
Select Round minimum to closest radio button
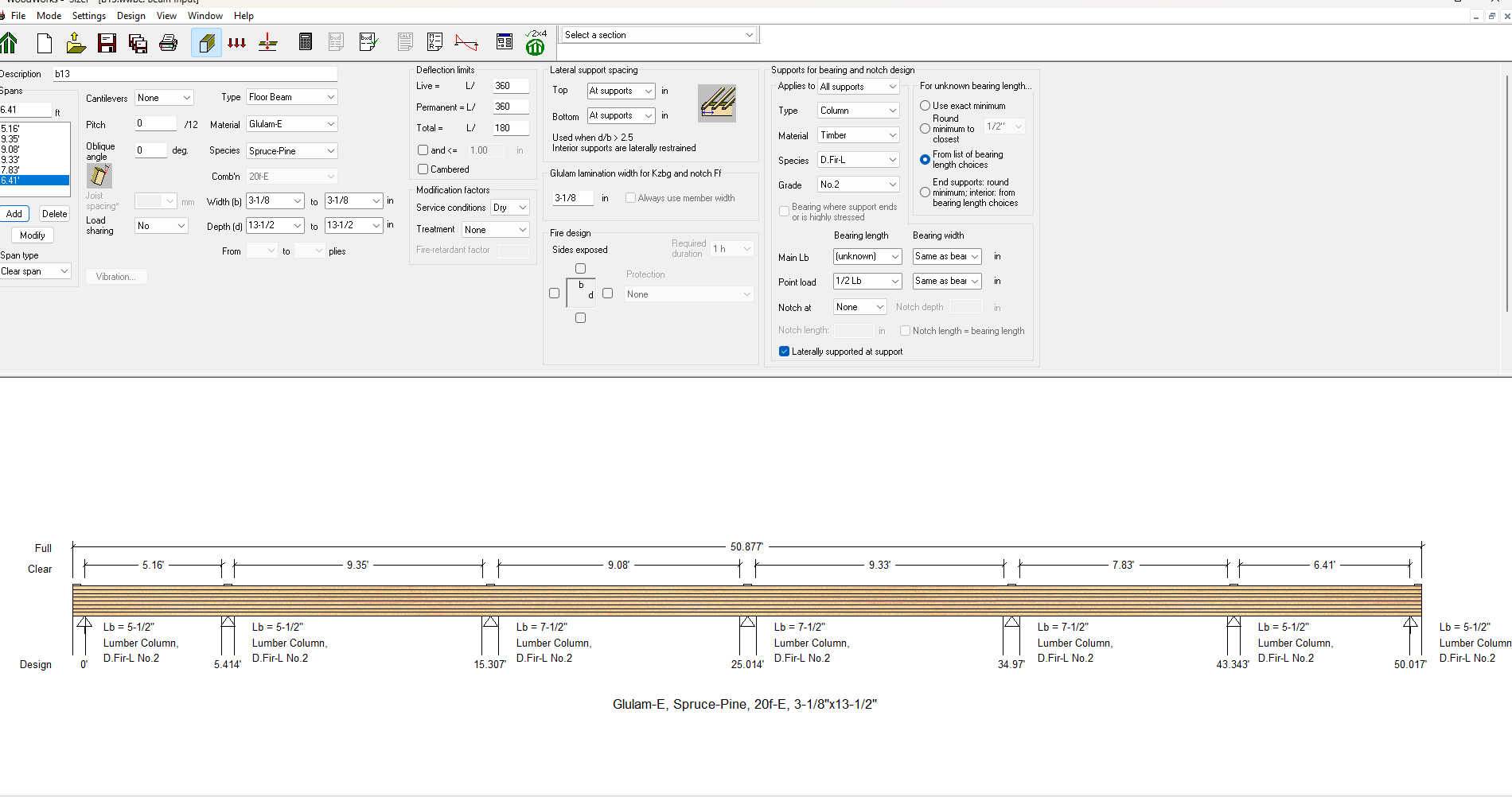(x=925, y=129)
